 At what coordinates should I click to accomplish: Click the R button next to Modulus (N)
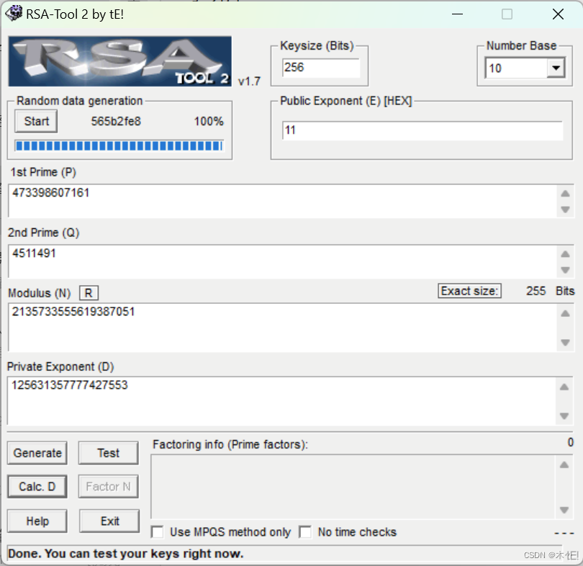click(x=88, y=292)
